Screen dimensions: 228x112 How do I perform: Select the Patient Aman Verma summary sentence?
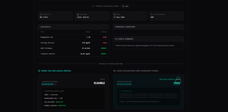click(x=145, y=45)
